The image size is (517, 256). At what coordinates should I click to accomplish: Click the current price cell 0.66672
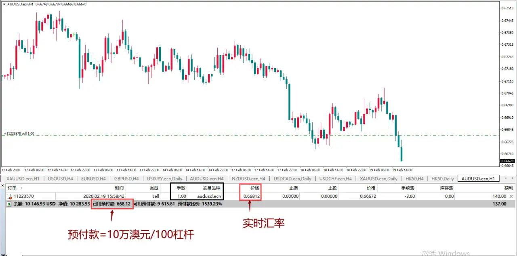pos(368,196)
